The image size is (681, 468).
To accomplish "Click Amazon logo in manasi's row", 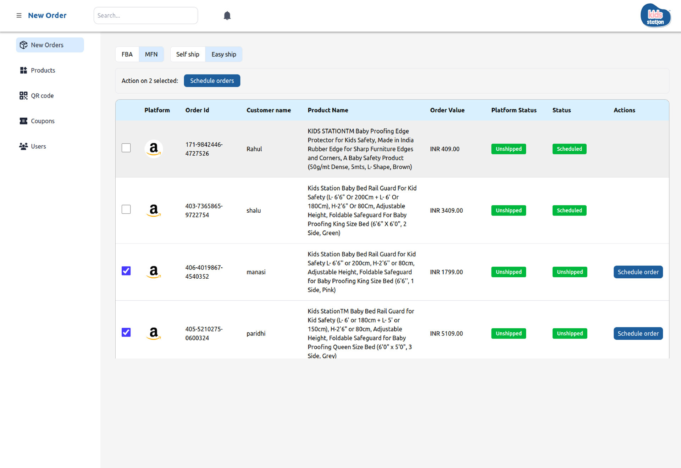I will coord(154,272).
